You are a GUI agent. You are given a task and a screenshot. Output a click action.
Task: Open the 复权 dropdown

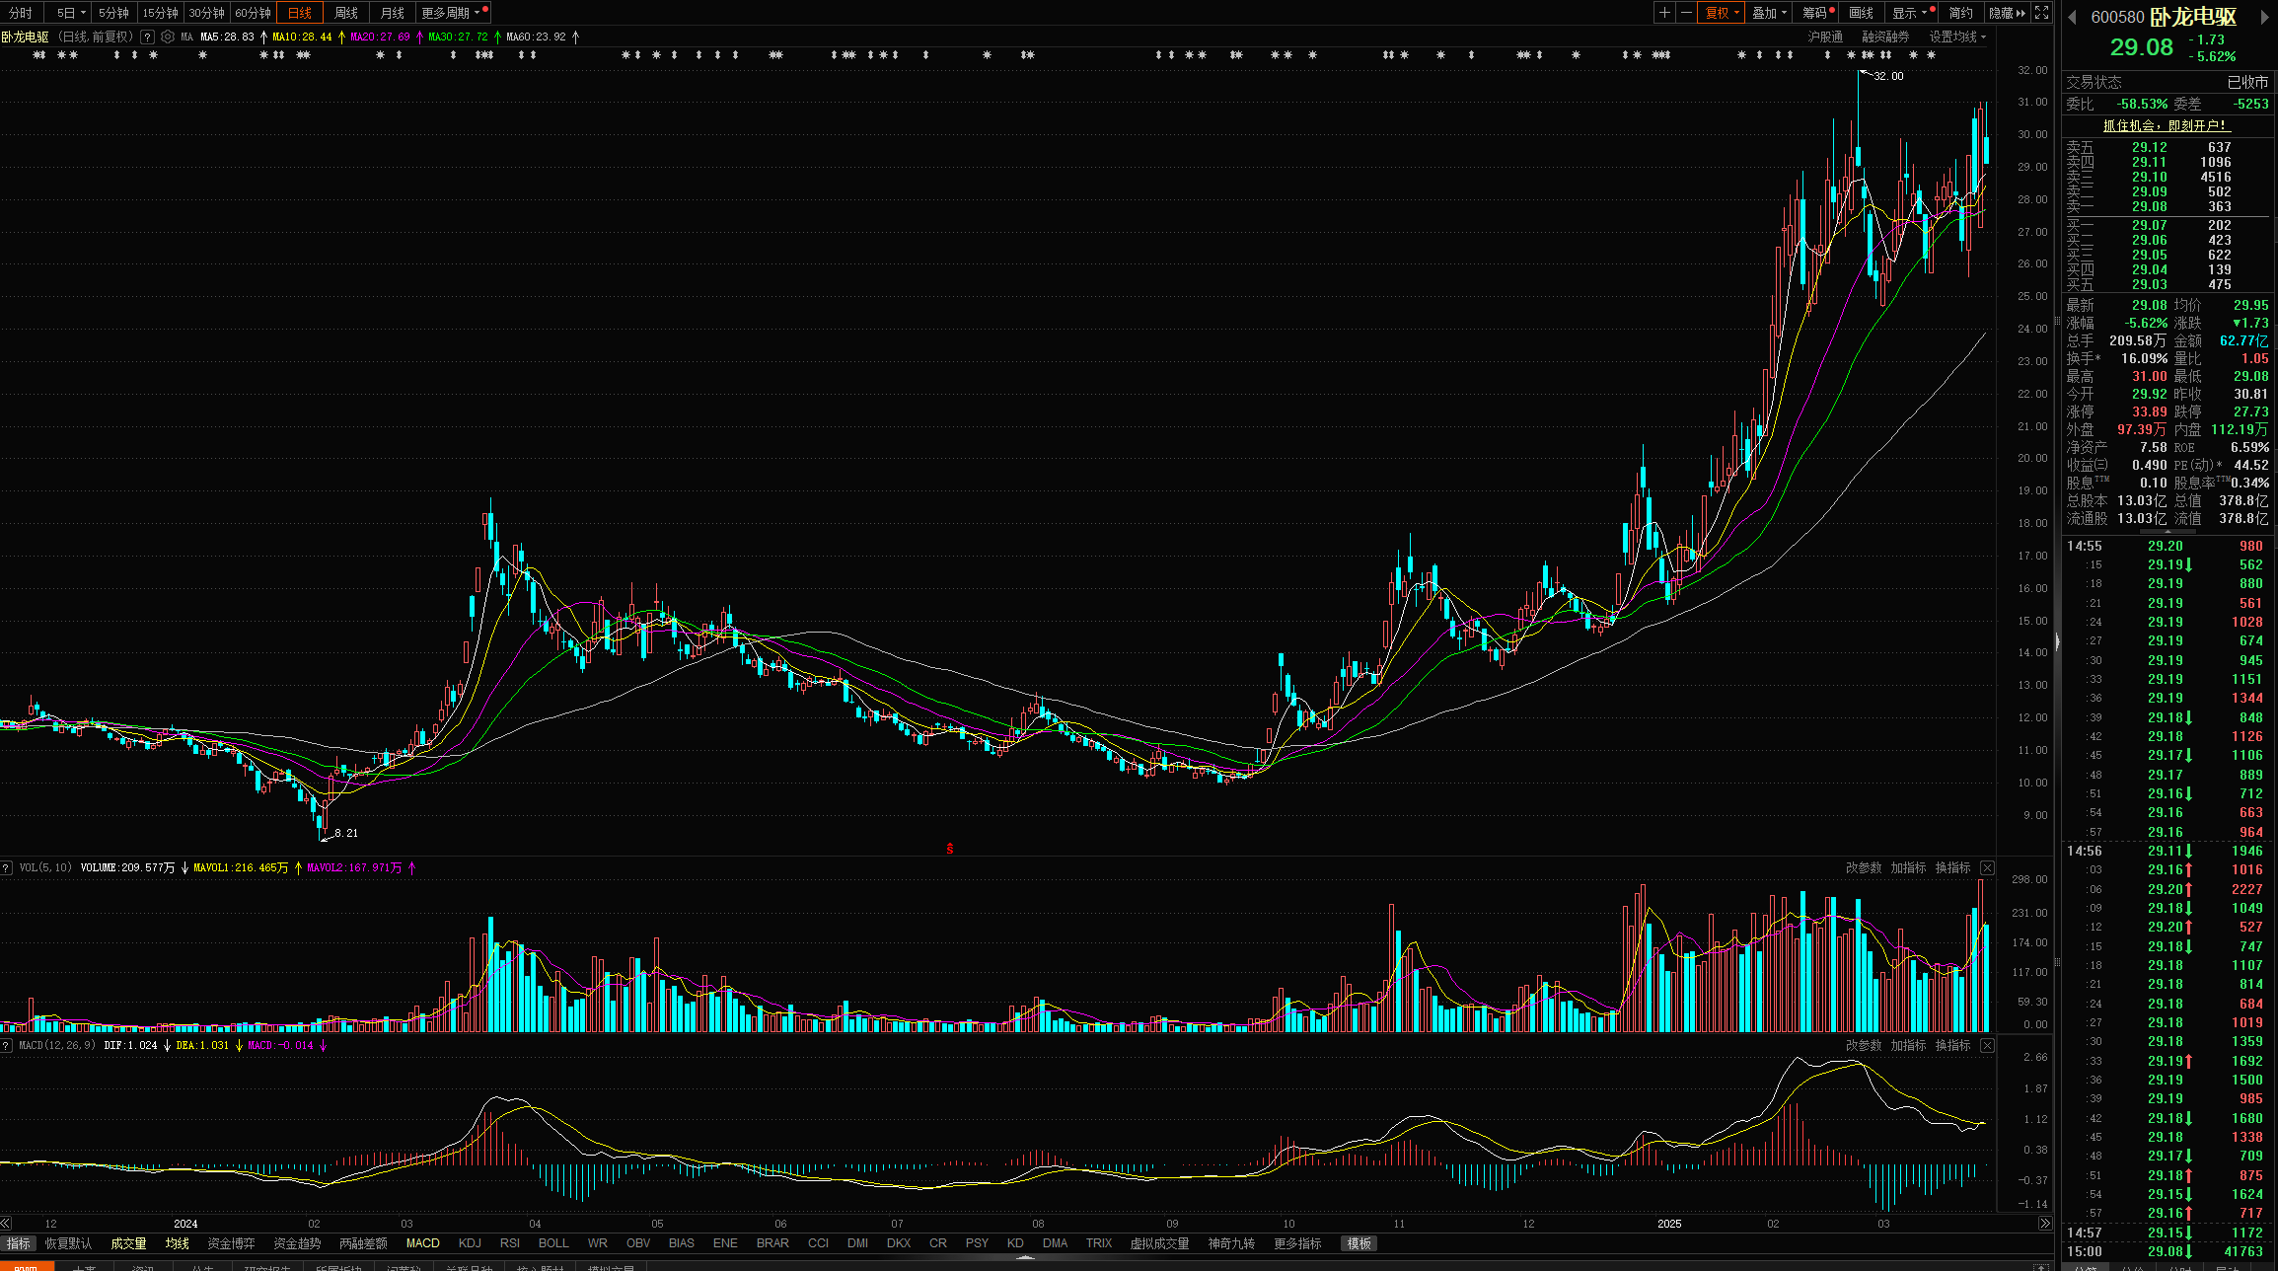[x=1722, y=13]
